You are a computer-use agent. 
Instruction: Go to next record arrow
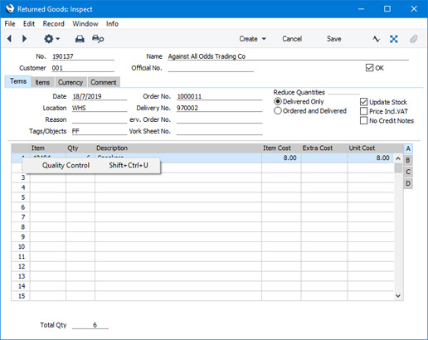24,39
